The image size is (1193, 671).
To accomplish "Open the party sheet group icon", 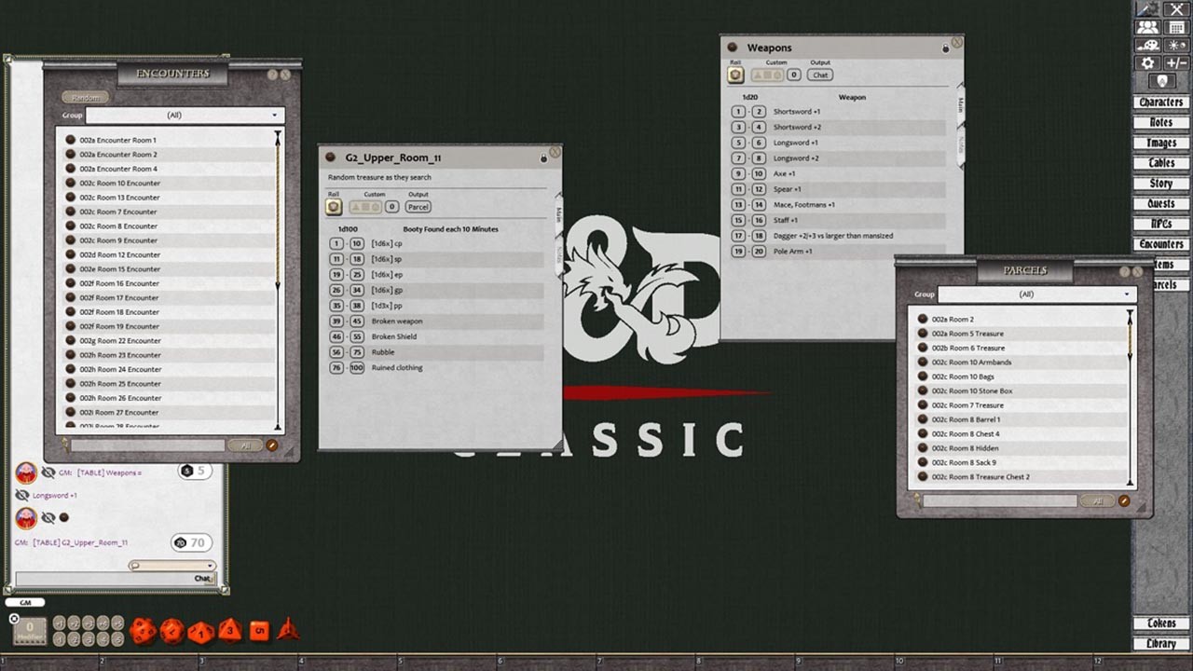I will (1147, 27).
